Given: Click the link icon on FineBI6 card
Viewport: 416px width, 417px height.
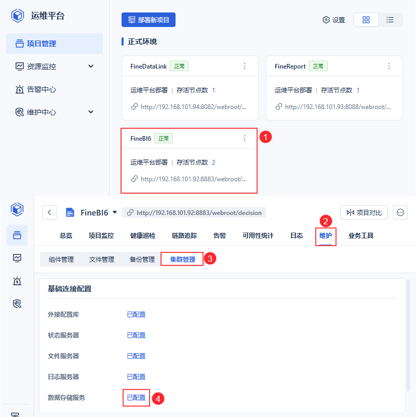Looking at the screenshot, I should [135, 179].
